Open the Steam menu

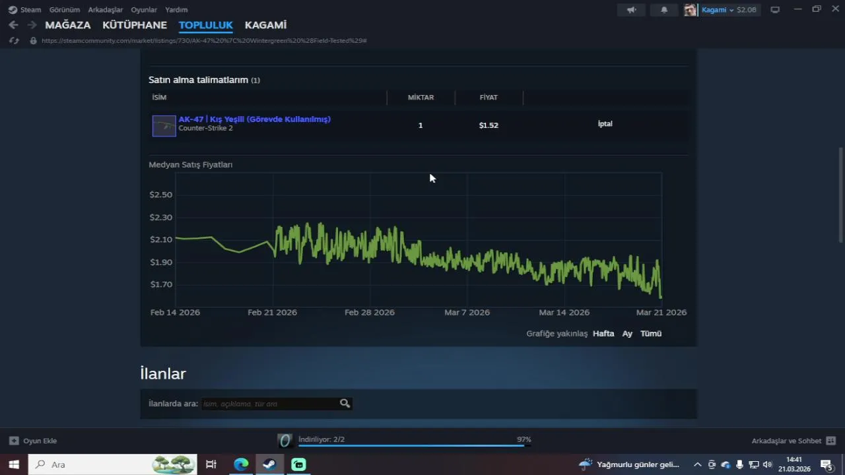coord(30,10)
